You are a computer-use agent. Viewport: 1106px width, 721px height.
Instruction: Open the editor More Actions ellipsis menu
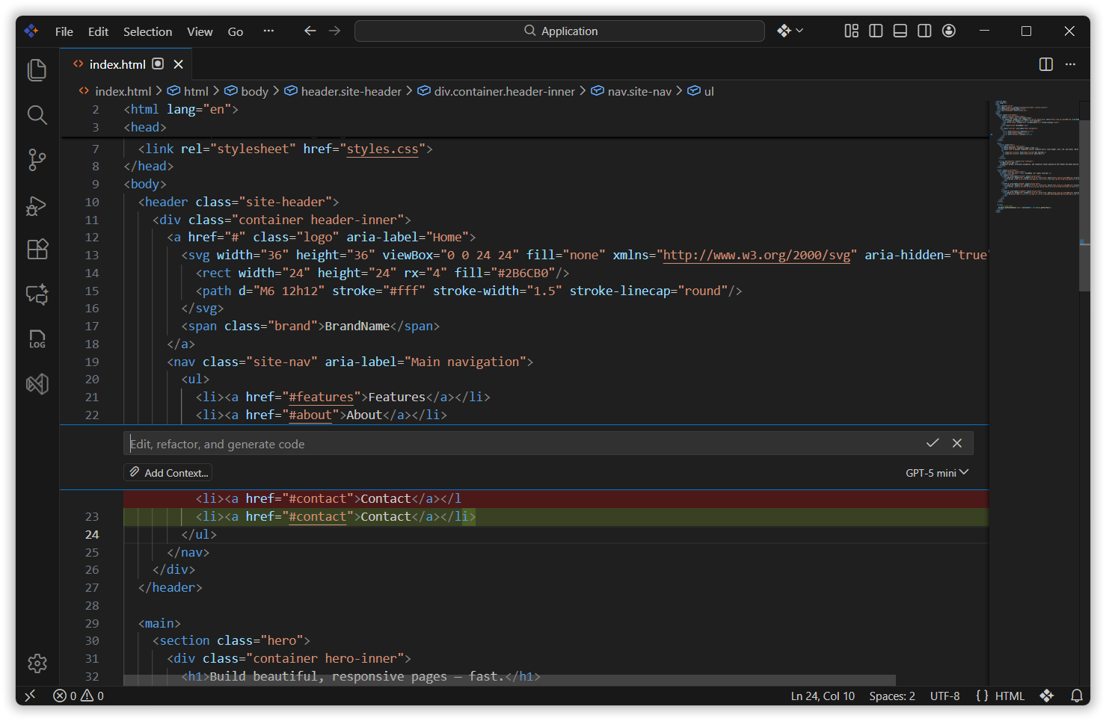pyautogui.click(x=1070, y=64)
